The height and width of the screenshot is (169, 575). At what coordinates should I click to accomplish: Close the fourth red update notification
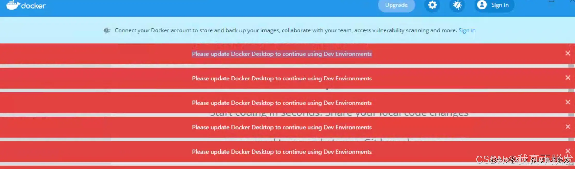pos(568,127)
